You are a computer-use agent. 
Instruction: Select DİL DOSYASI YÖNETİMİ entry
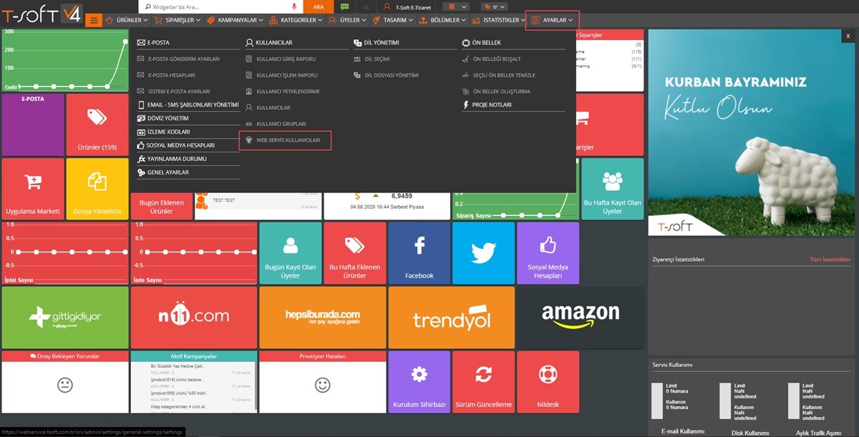387,75
